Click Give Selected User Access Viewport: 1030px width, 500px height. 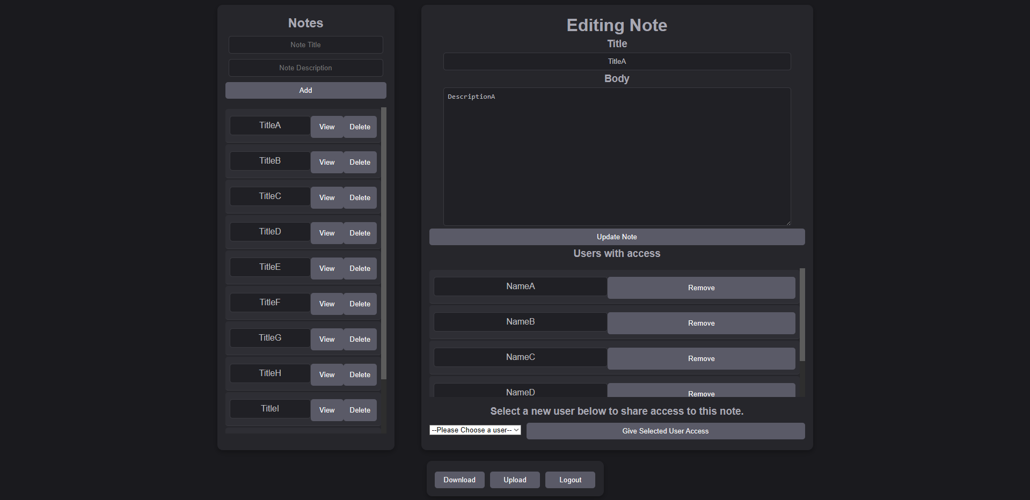pos(665,431)
